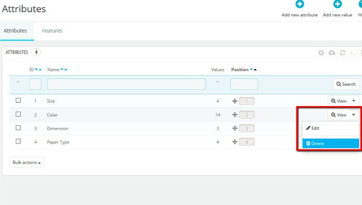Viewport: 362px width, 205px height.
Task: Click View button for Color row
Action: (x=338, y=115)
